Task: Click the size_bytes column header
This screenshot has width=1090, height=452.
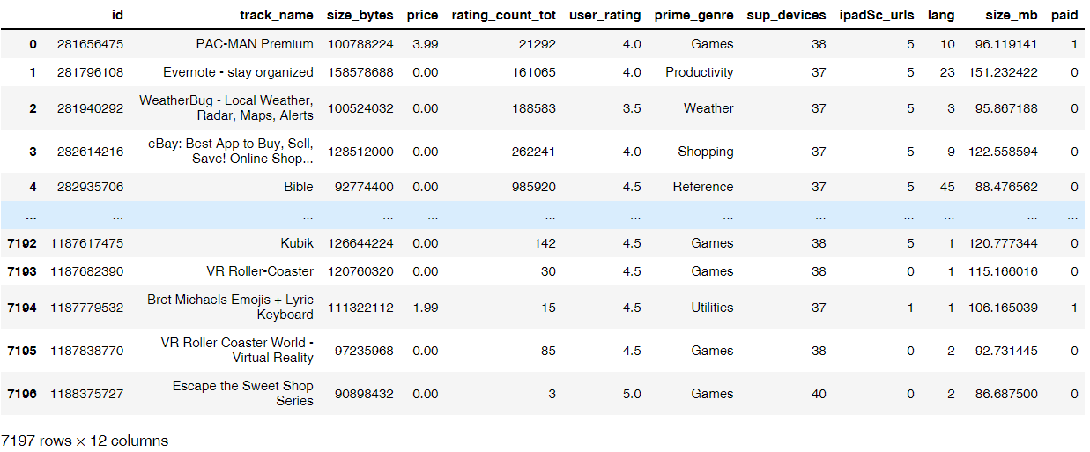Action: [x=360, y=15]
